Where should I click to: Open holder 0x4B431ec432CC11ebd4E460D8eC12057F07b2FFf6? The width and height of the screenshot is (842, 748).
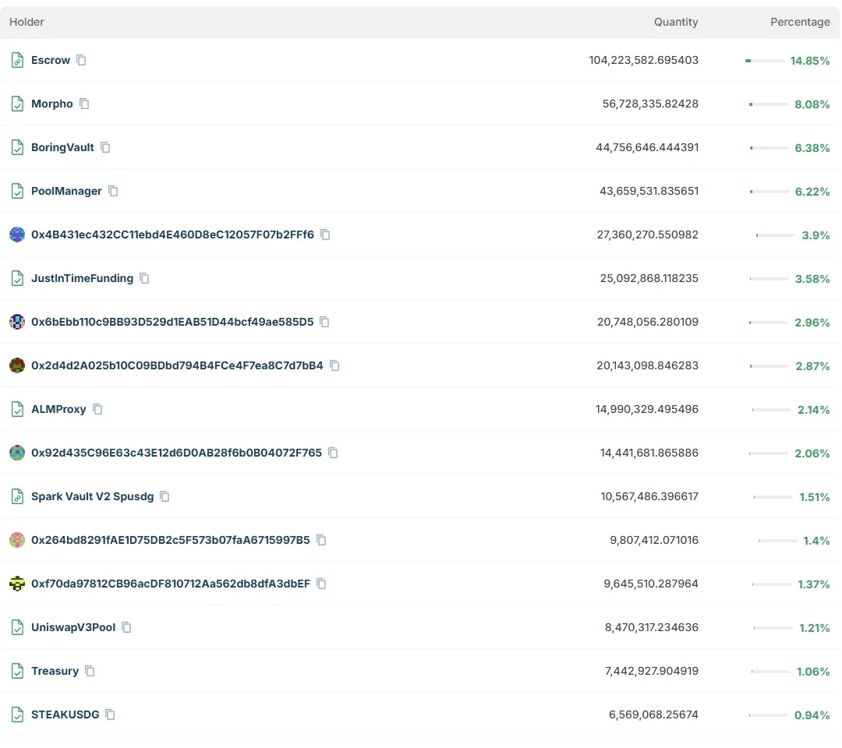(172, 235)
